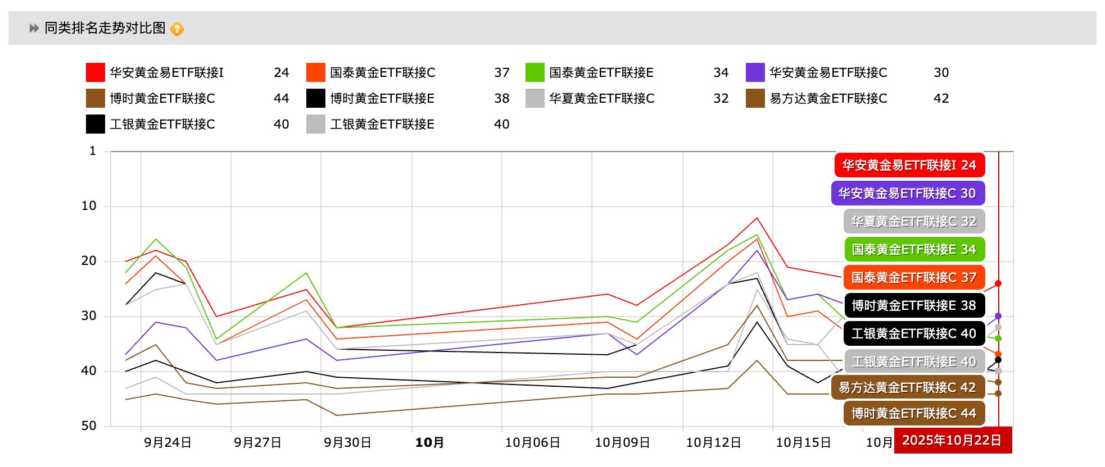Viewport: 1105px width, 467px height.
Task: Click rank value 44 in the legend
Action: (x=282, y=98)
